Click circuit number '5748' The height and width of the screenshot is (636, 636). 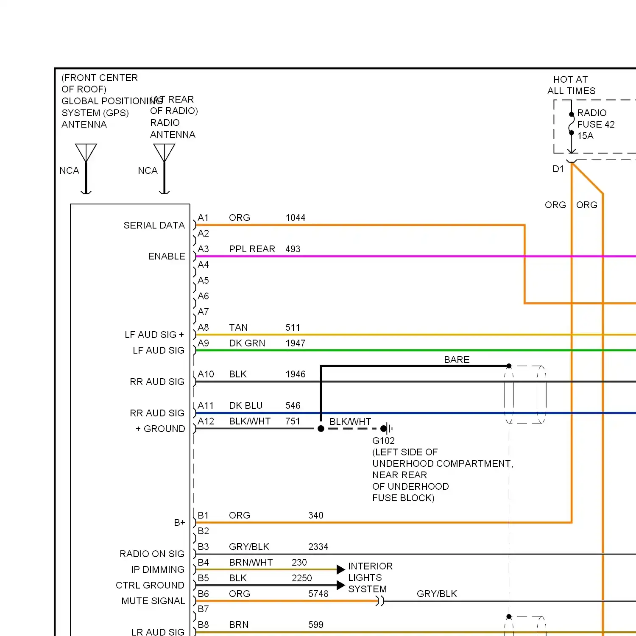(x=318, y=594)
